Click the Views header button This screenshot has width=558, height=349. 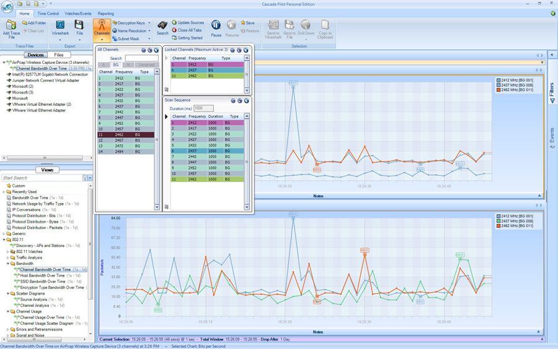click(x=47, y=170)
